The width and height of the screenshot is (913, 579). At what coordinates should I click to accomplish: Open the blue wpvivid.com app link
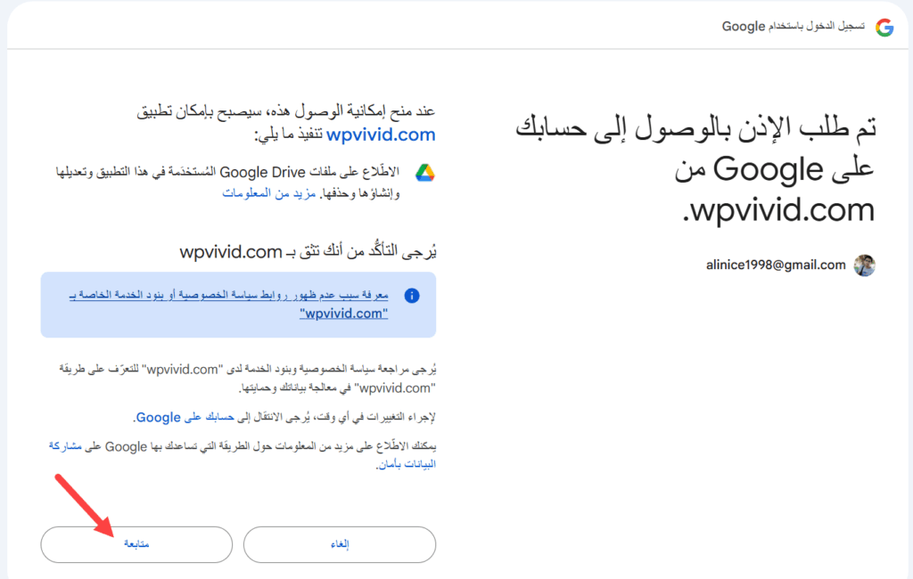pos(381,135)
